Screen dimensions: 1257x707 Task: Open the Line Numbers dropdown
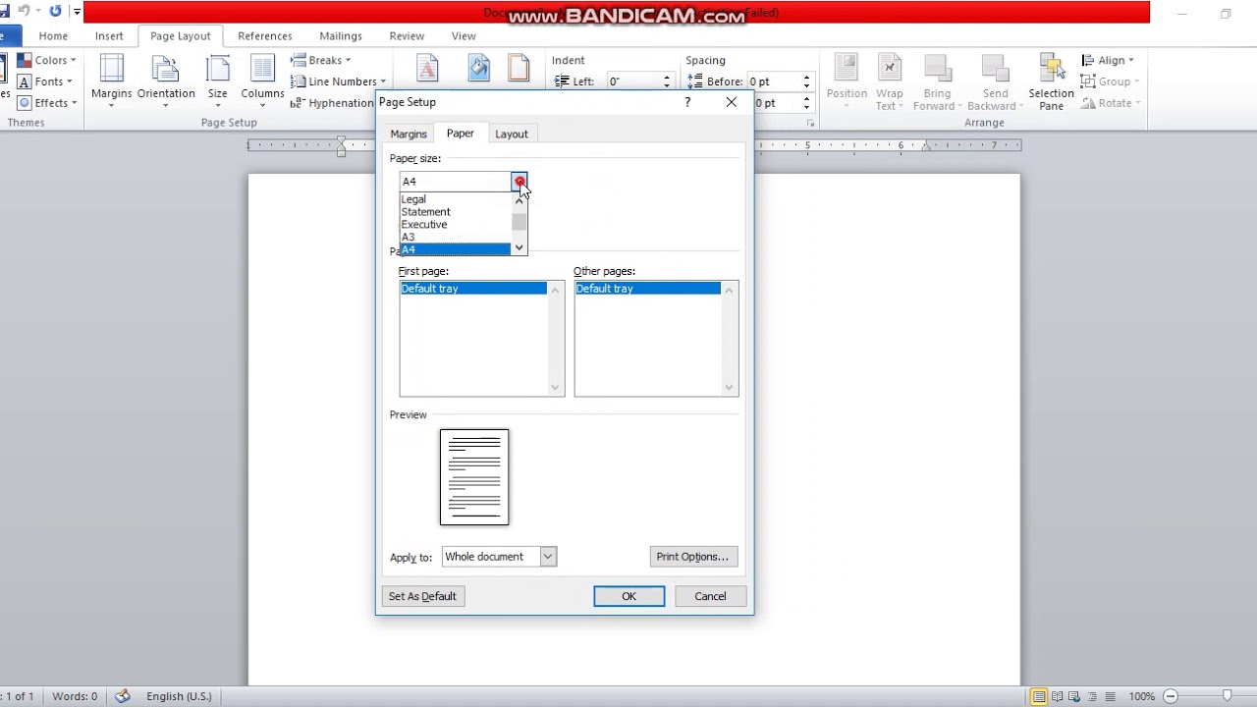click(x=338, y=82)
